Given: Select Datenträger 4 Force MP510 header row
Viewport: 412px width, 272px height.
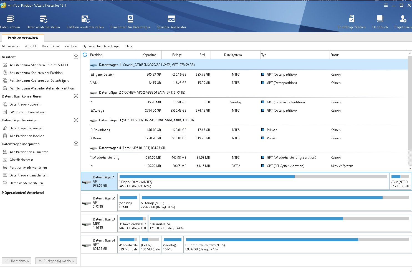Looking at the screenshot, I should [x=249, y=148].
